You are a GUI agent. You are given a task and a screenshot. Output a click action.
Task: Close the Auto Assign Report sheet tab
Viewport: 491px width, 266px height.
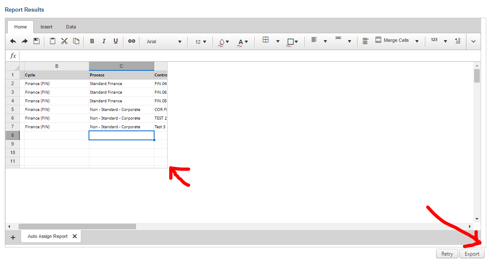click(x=75, y=236)
